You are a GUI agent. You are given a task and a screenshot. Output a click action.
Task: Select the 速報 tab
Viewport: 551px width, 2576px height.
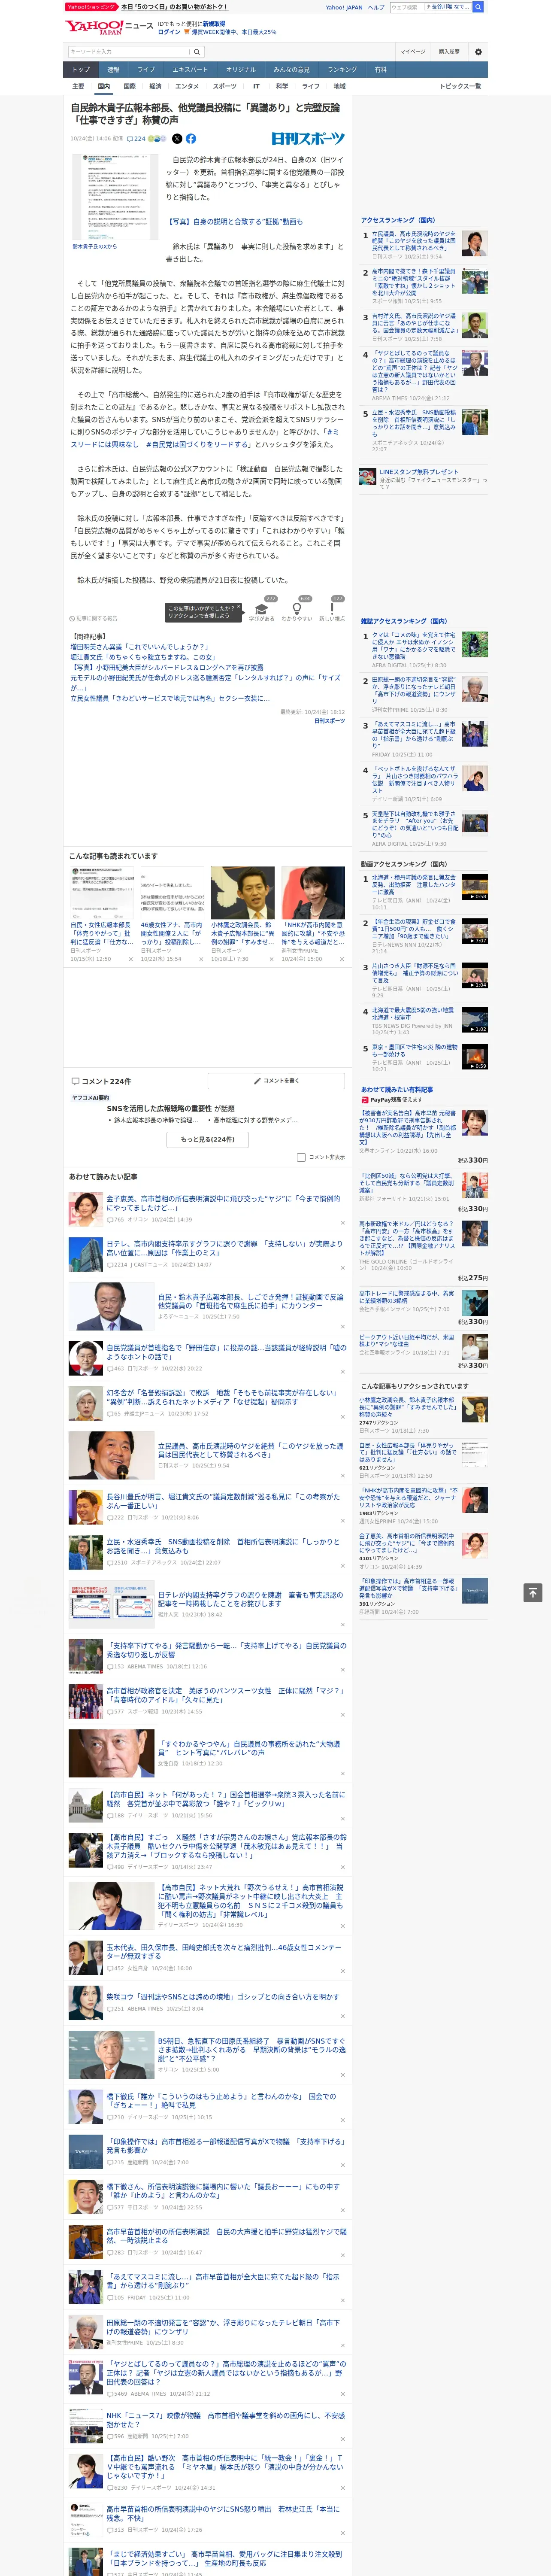[113, 69]
